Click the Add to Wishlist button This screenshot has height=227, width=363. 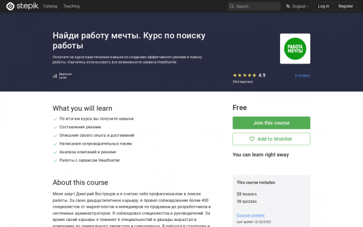(x=271, y=139)
